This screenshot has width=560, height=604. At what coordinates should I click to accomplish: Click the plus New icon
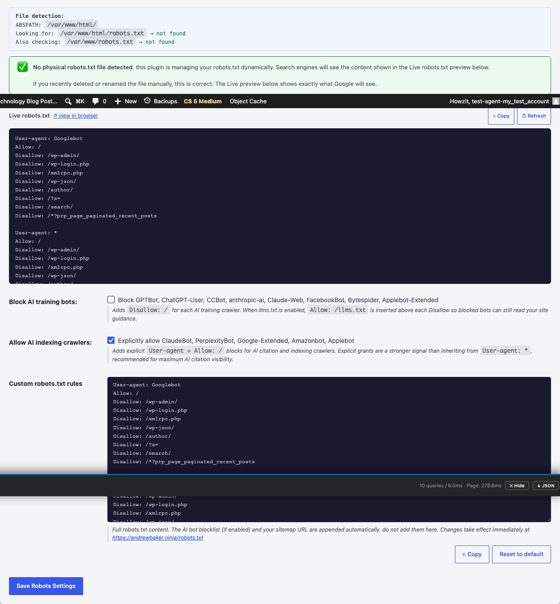click(118, 101)
